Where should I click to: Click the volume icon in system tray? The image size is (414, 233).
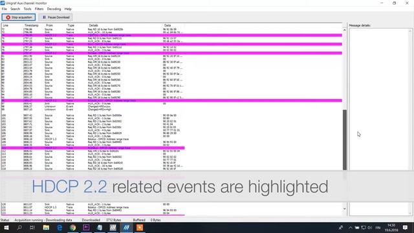(369, 227)
